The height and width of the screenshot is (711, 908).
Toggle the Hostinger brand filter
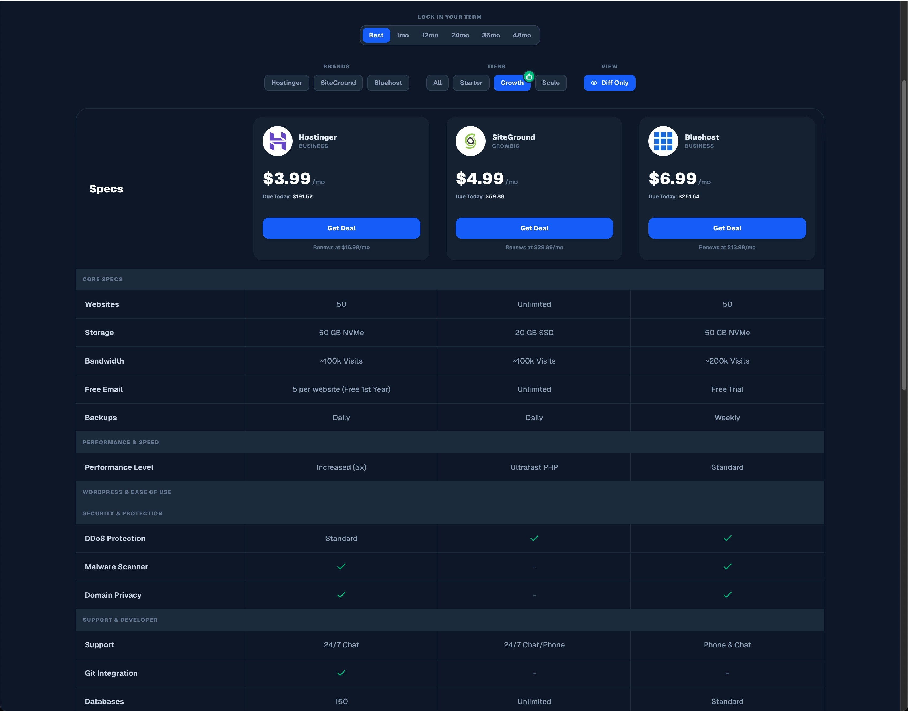click(x=286, y=83)
